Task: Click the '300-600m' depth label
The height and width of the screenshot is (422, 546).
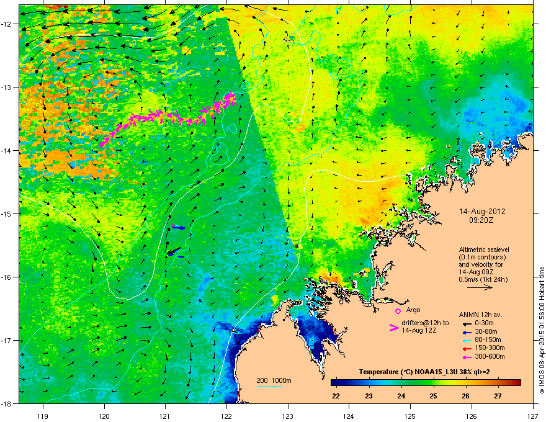Action: (490, 356)
